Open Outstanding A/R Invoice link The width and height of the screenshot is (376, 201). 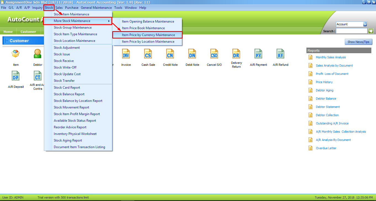tap(332, 123)
